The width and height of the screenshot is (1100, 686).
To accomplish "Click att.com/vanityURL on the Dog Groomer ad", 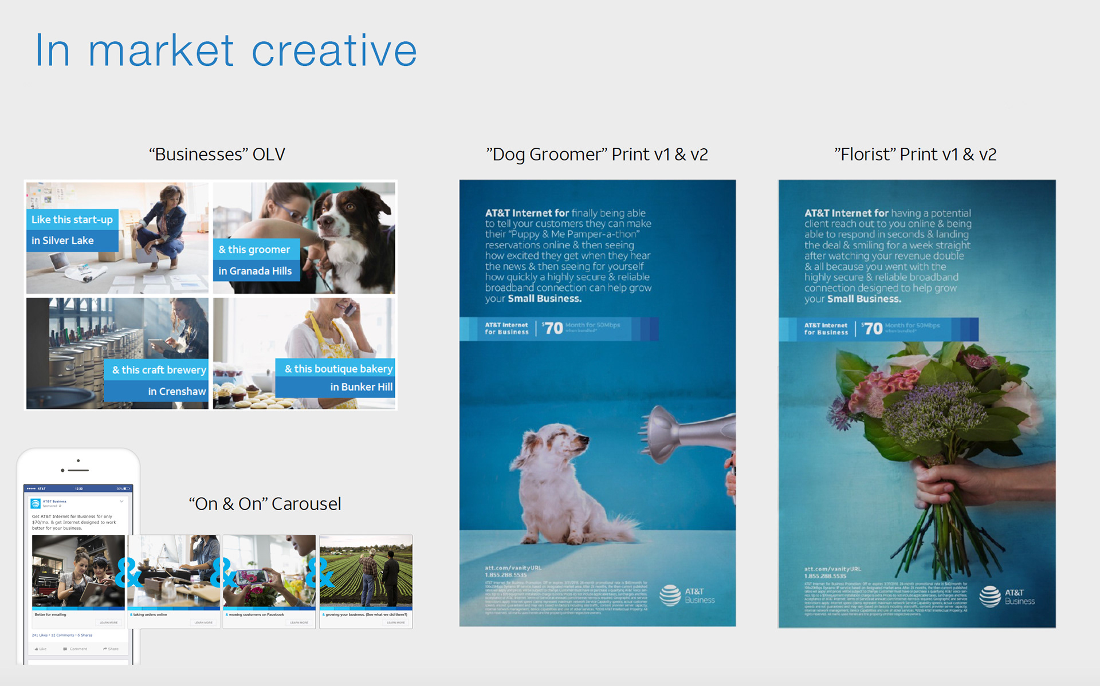I will (x=513, y=568).
